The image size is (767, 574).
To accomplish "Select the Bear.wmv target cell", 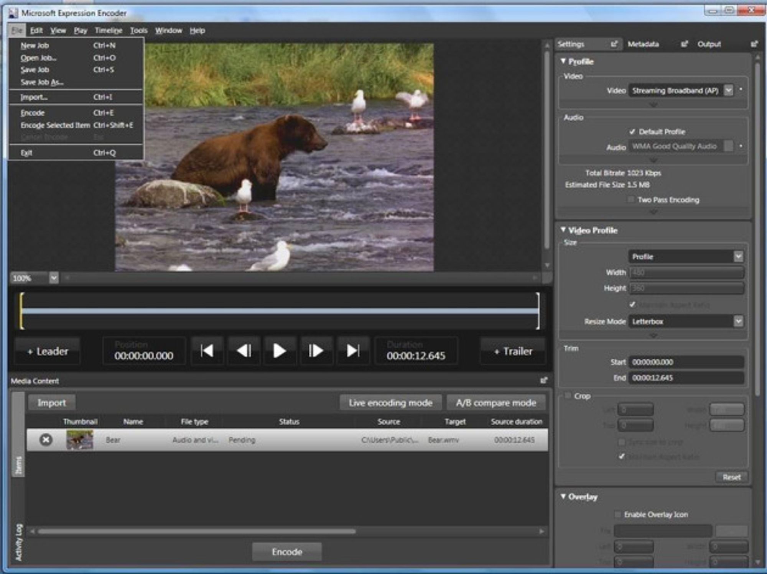I will (443, 440).
